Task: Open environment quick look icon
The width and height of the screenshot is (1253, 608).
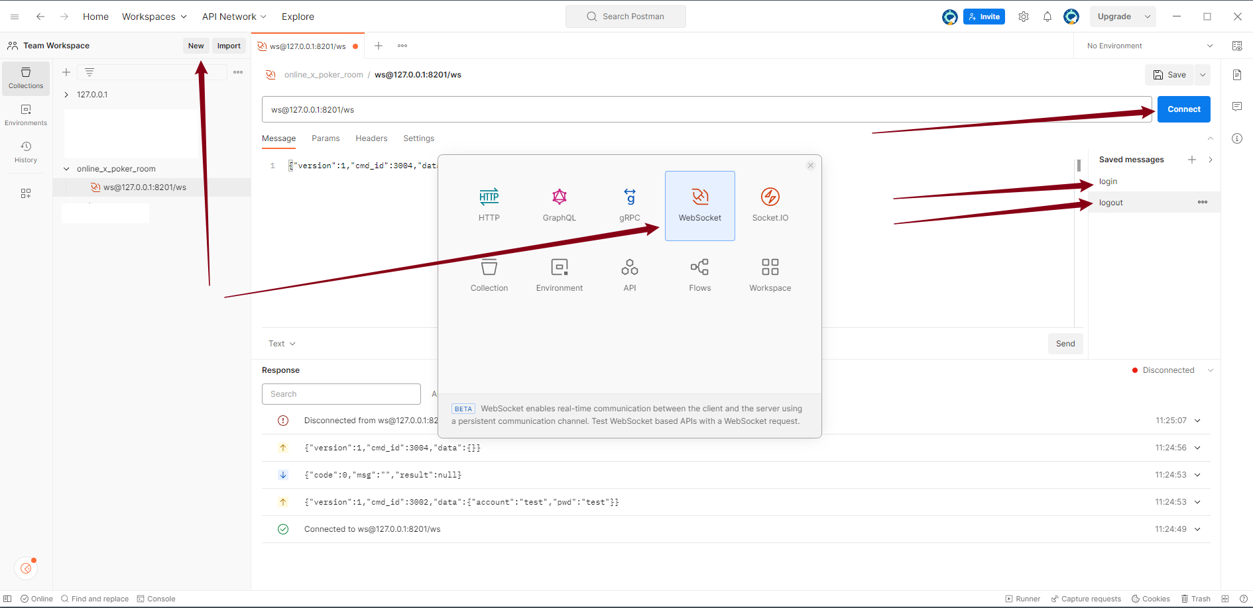Action: point(1237,46)
